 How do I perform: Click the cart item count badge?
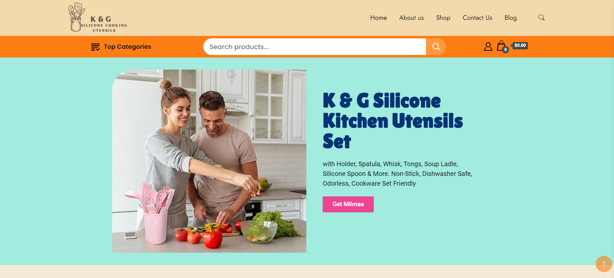tap(505, 50)
